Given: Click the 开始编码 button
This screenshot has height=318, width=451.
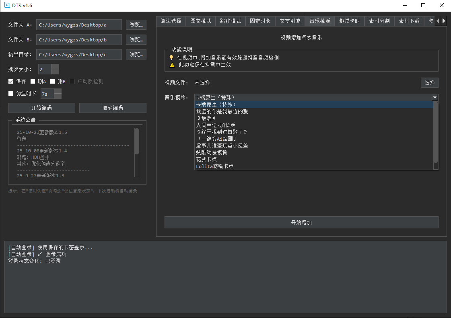Looking at the screenshot, I should click(x=41, y=108).
